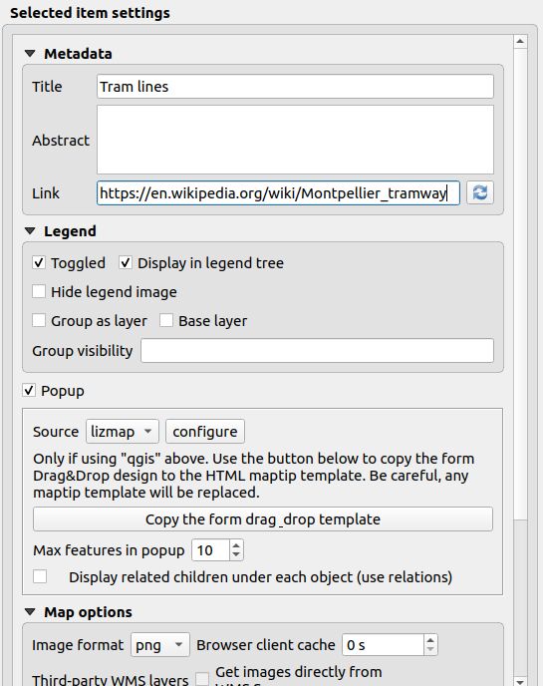This screenshot has width=543, height=686.
Task: Enable Group as layer checkbox
Action: (x=39, y=320)
